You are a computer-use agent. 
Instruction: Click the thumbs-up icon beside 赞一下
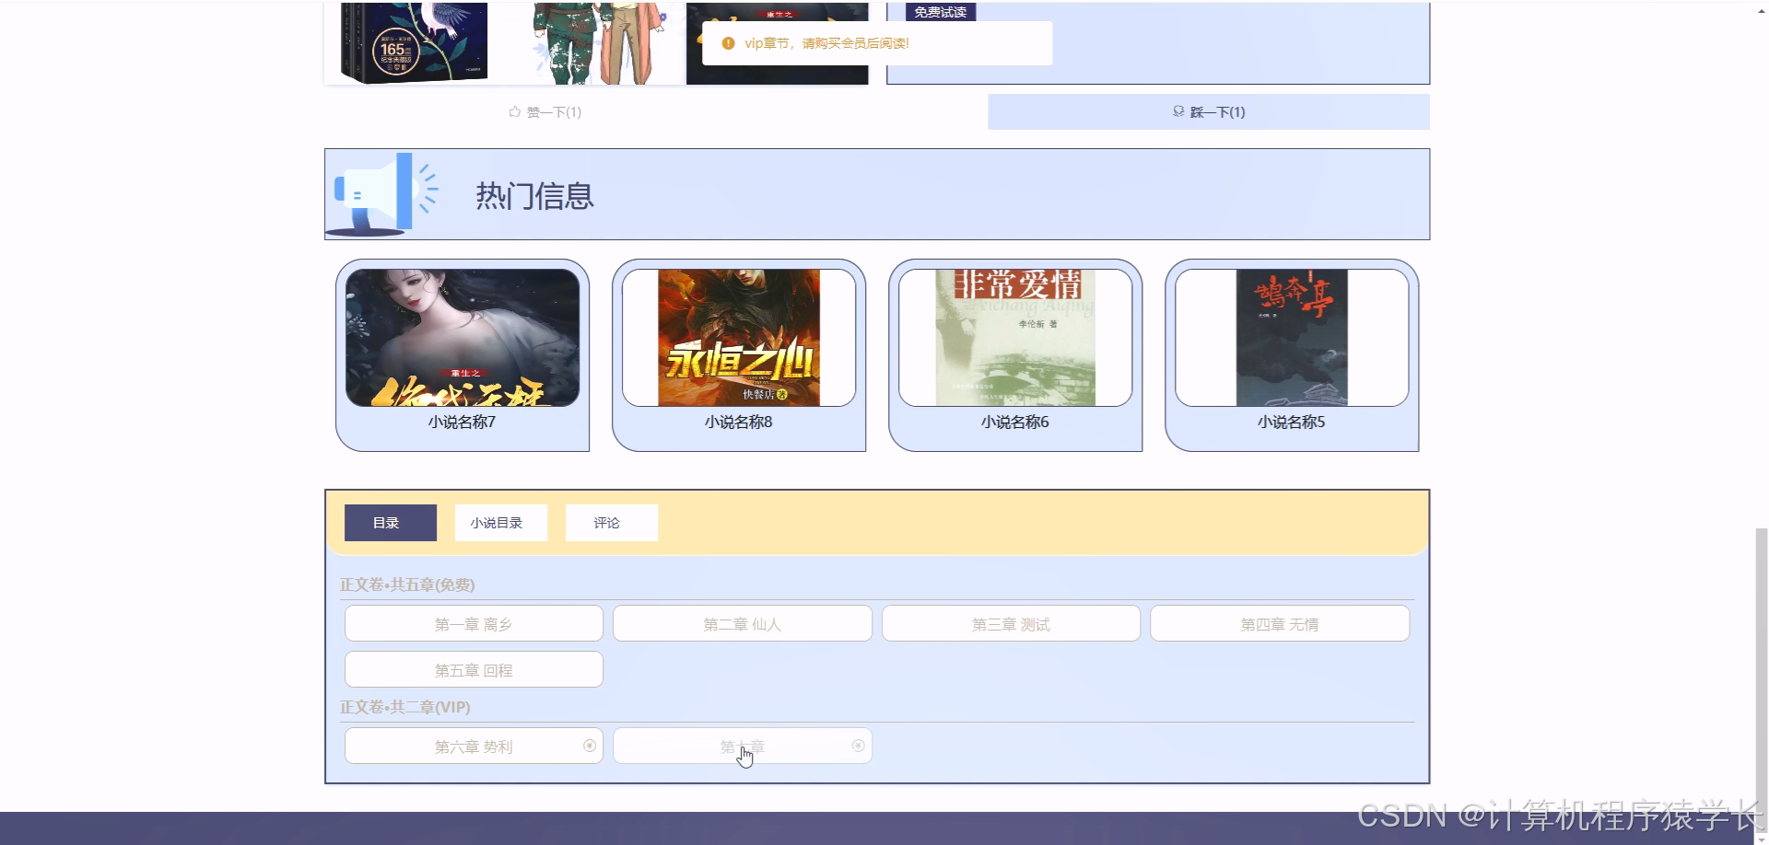coord(515,110)
